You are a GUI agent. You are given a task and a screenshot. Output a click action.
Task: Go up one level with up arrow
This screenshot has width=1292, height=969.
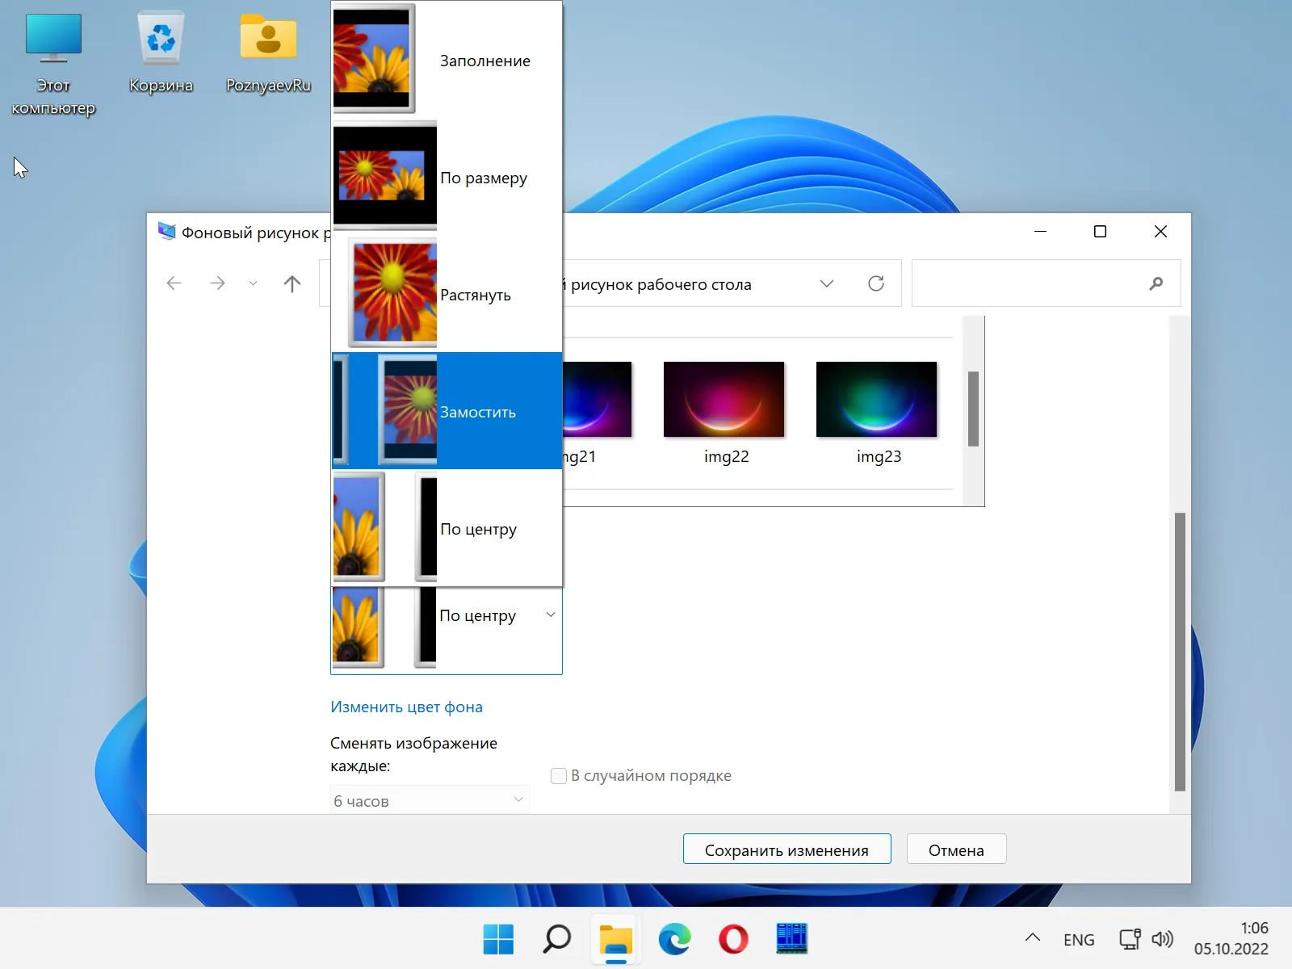(292, 283)
